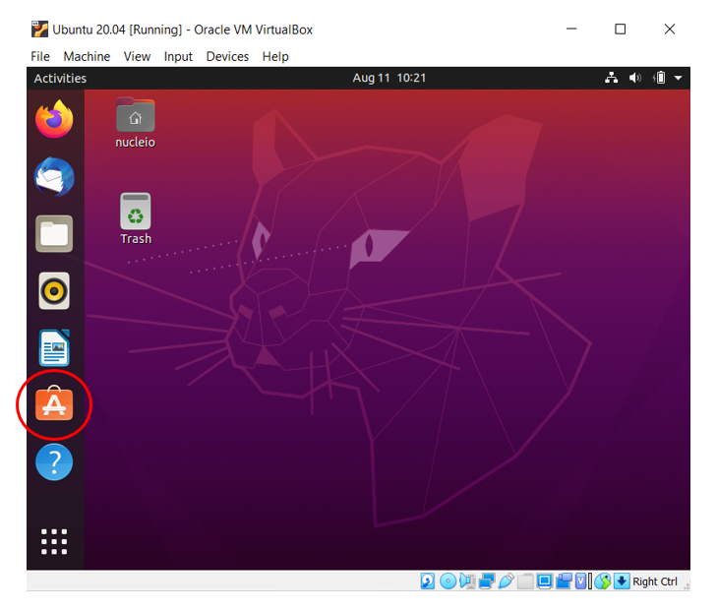Screen dimensions: 717x612
Task: Click the battery icon in top bar
Action: (660, 78)
